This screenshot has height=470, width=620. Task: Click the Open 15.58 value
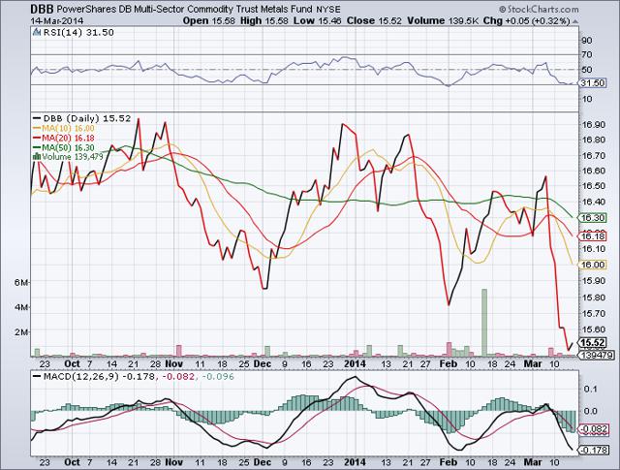point(209,21)
